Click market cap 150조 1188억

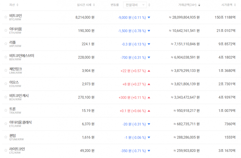[x=225, y=17]
